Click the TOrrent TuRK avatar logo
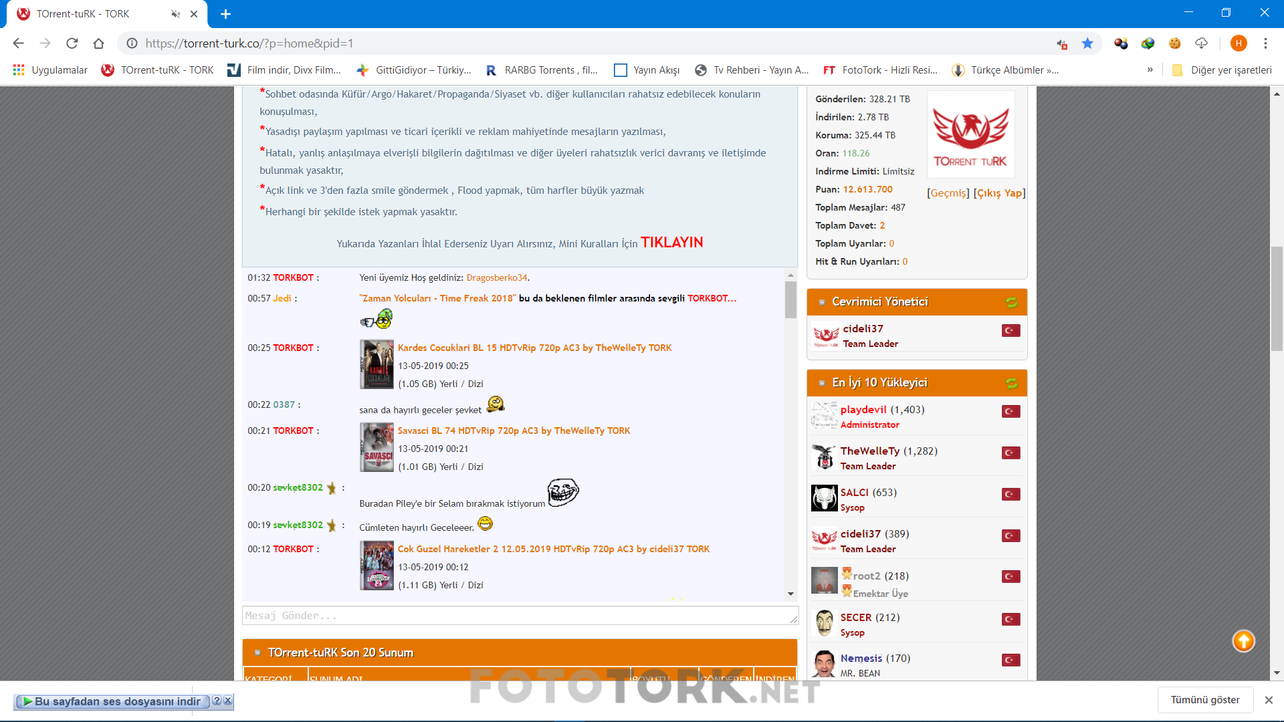Screen dimensions: 1284x722 [970, 134]
